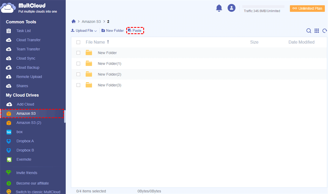Click the Shares icon
The height and width of the screenshot is (194, 328).
(9, 86)
